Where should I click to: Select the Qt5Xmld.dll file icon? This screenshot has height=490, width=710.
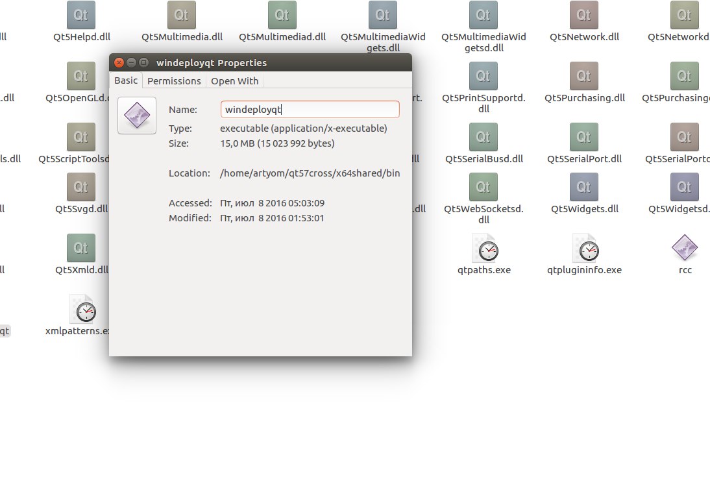click(x=81, y=248)
